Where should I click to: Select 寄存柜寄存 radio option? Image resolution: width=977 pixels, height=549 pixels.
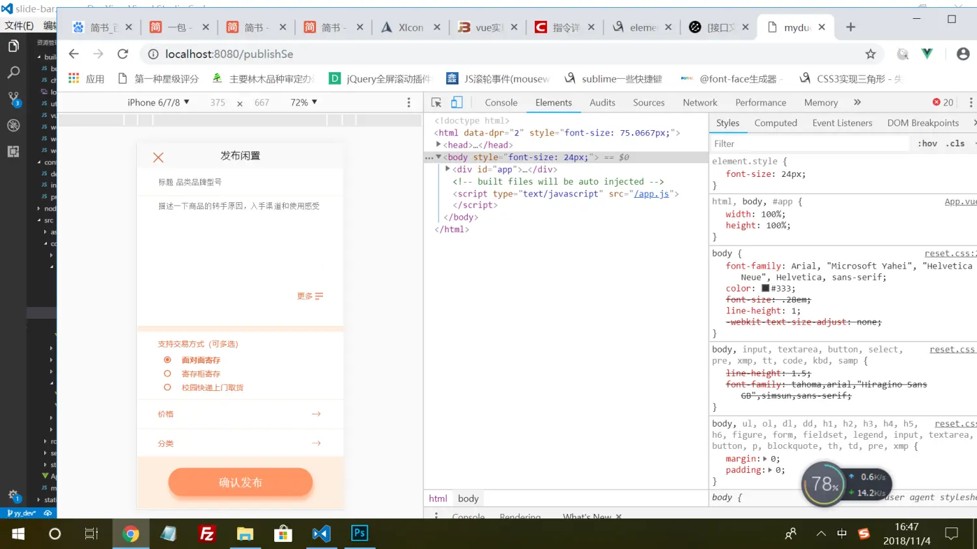coord(167,373)
